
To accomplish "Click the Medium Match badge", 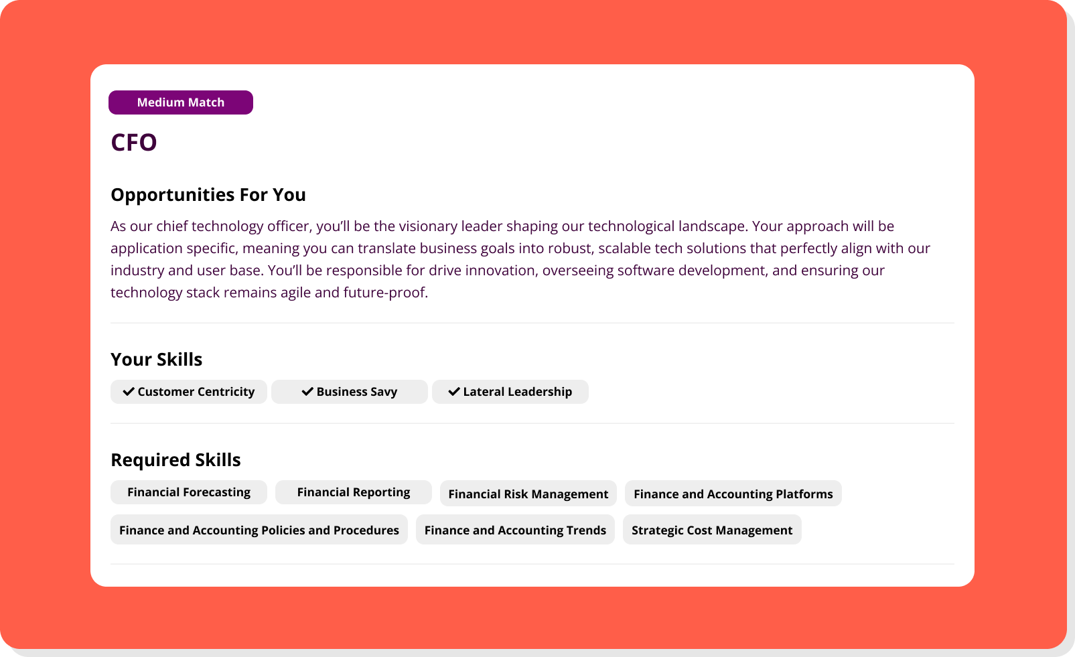I will coord(181,102).
